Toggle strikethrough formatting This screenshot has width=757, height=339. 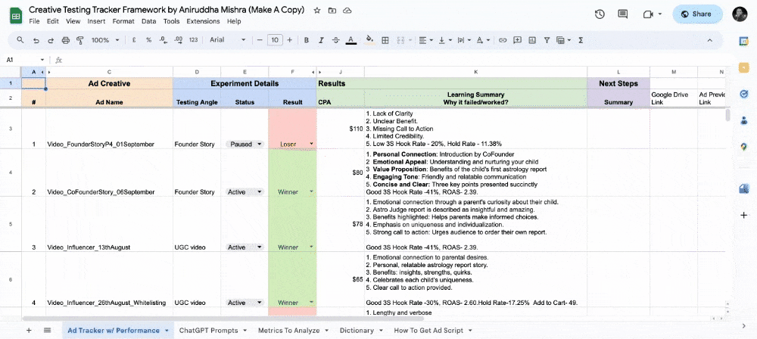pyautogui.click(x=336, y=40)
